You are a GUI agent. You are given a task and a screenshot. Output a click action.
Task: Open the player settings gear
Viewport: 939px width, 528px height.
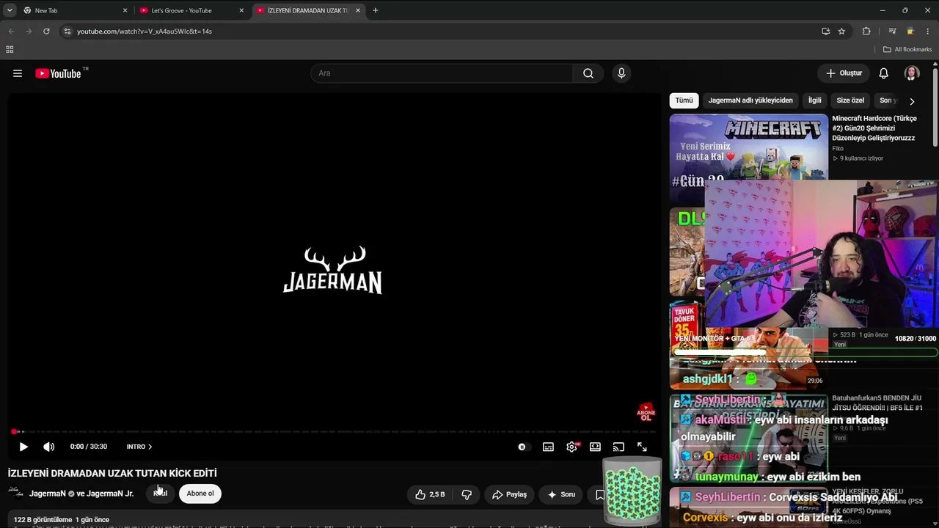[x=571, y=447]
